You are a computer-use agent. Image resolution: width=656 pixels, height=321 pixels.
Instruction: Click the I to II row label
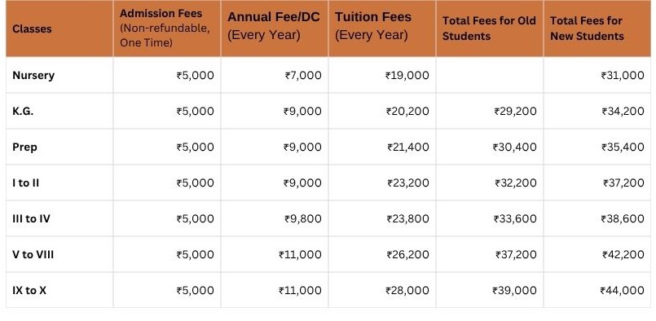click(x=26, y=182)
